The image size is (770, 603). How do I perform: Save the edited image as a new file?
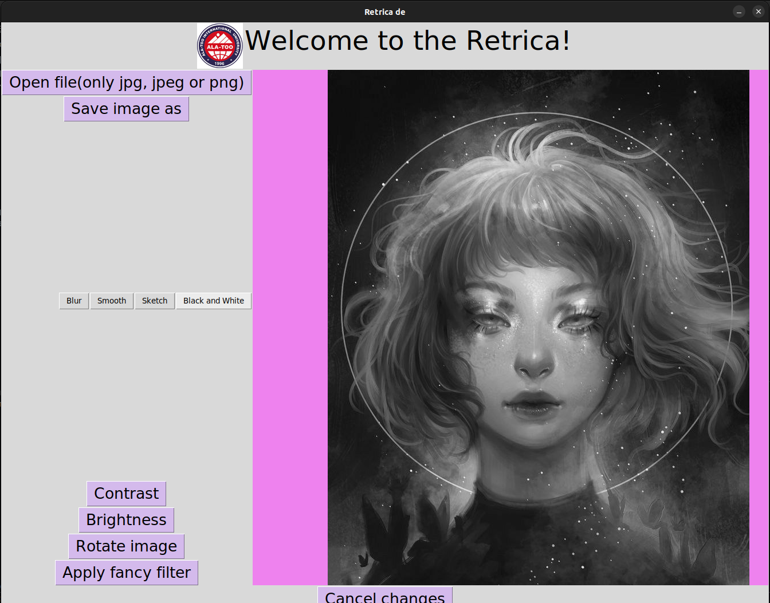[x=126, y=109]
